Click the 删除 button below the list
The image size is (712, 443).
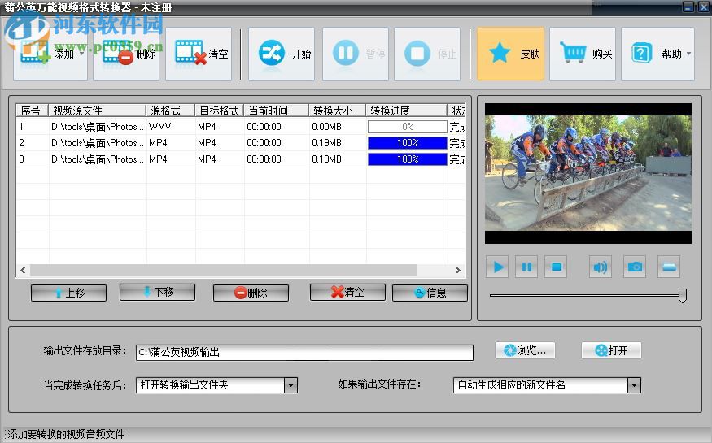click(x=251, y=293)
